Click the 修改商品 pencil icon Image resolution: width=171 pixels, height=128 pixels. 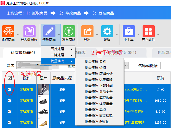pyautogui.click(x=49, y=31)
